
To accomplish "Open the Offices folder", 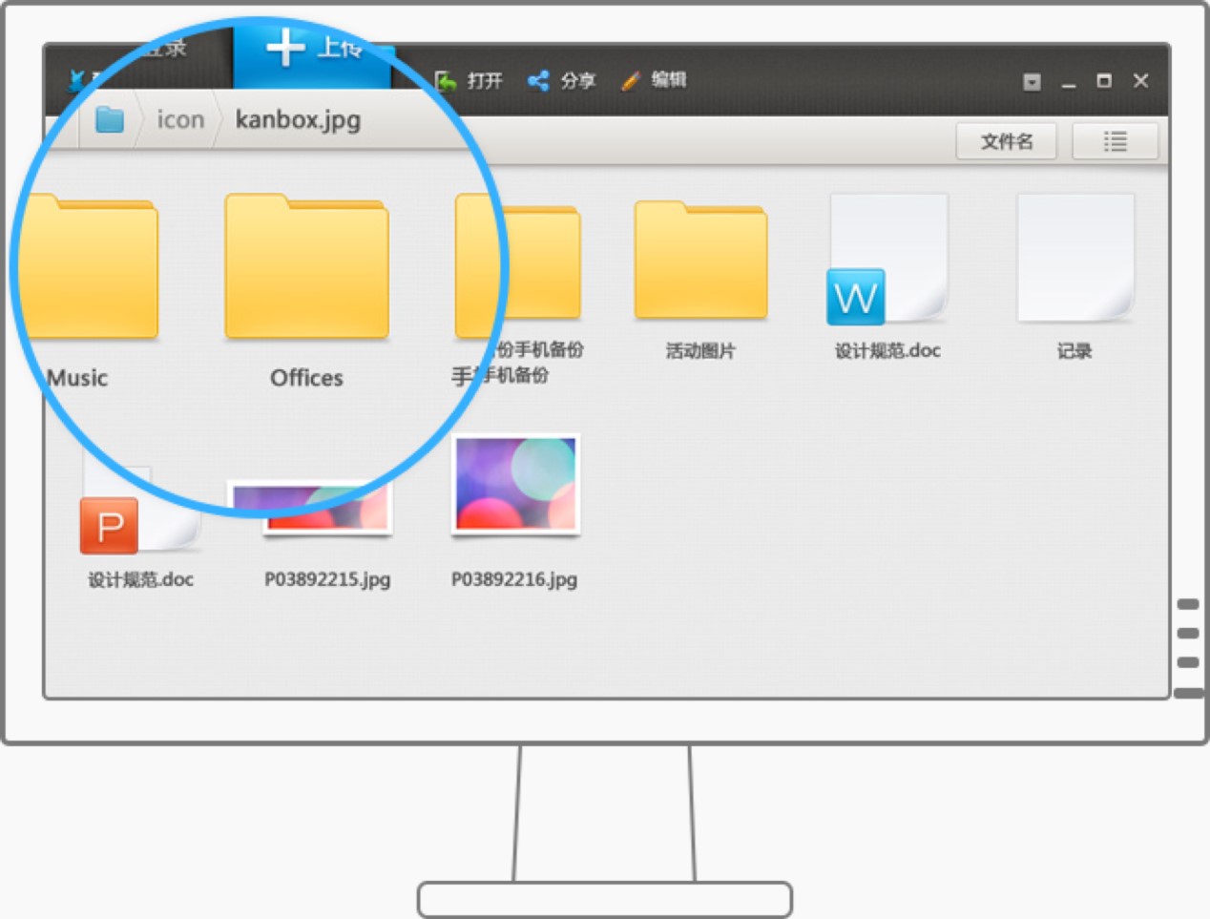I will 306,266.
